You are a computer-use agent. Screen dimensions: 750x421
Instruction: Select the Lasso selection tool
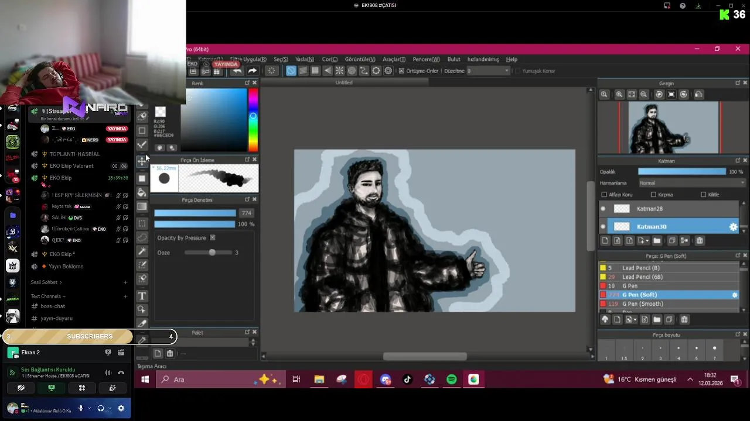142,237
